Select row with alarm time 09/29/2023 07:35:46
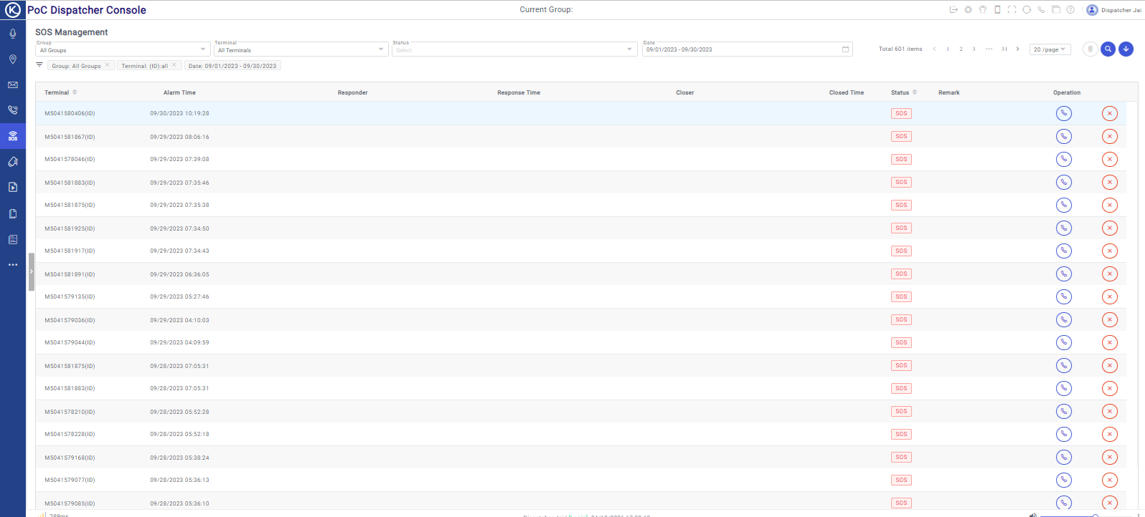 click(581, 182)
